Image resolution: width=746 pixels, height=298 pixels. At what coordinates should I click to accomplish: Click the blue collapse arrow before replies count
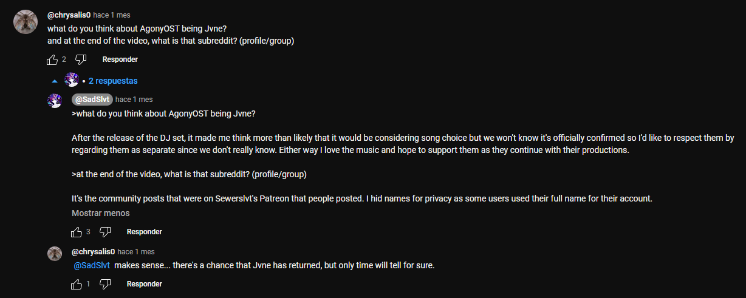[x=55, y=81]
